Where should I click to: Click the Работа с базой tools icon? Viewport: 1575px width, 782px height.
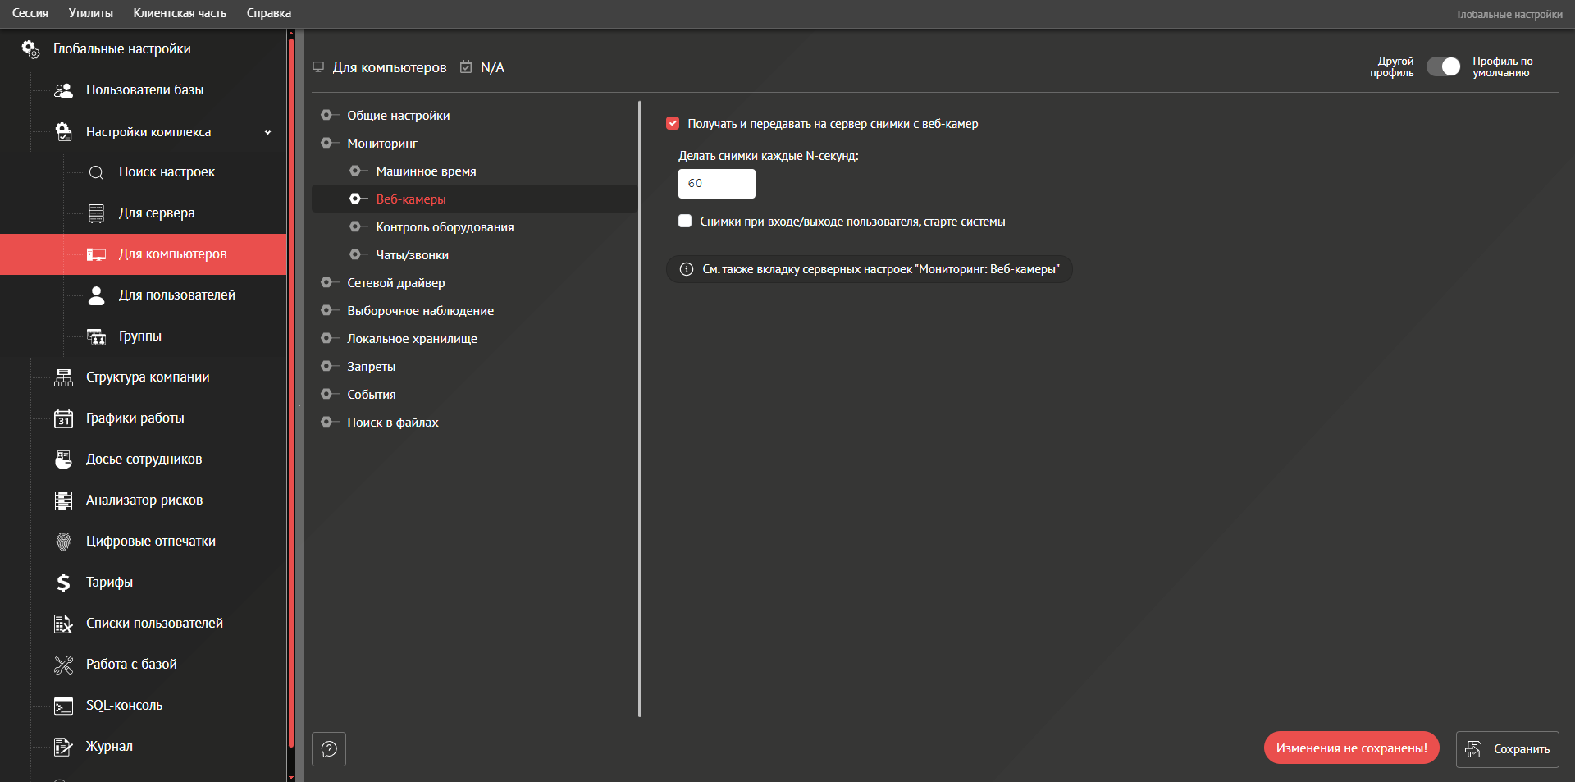(x=63, y=665)
